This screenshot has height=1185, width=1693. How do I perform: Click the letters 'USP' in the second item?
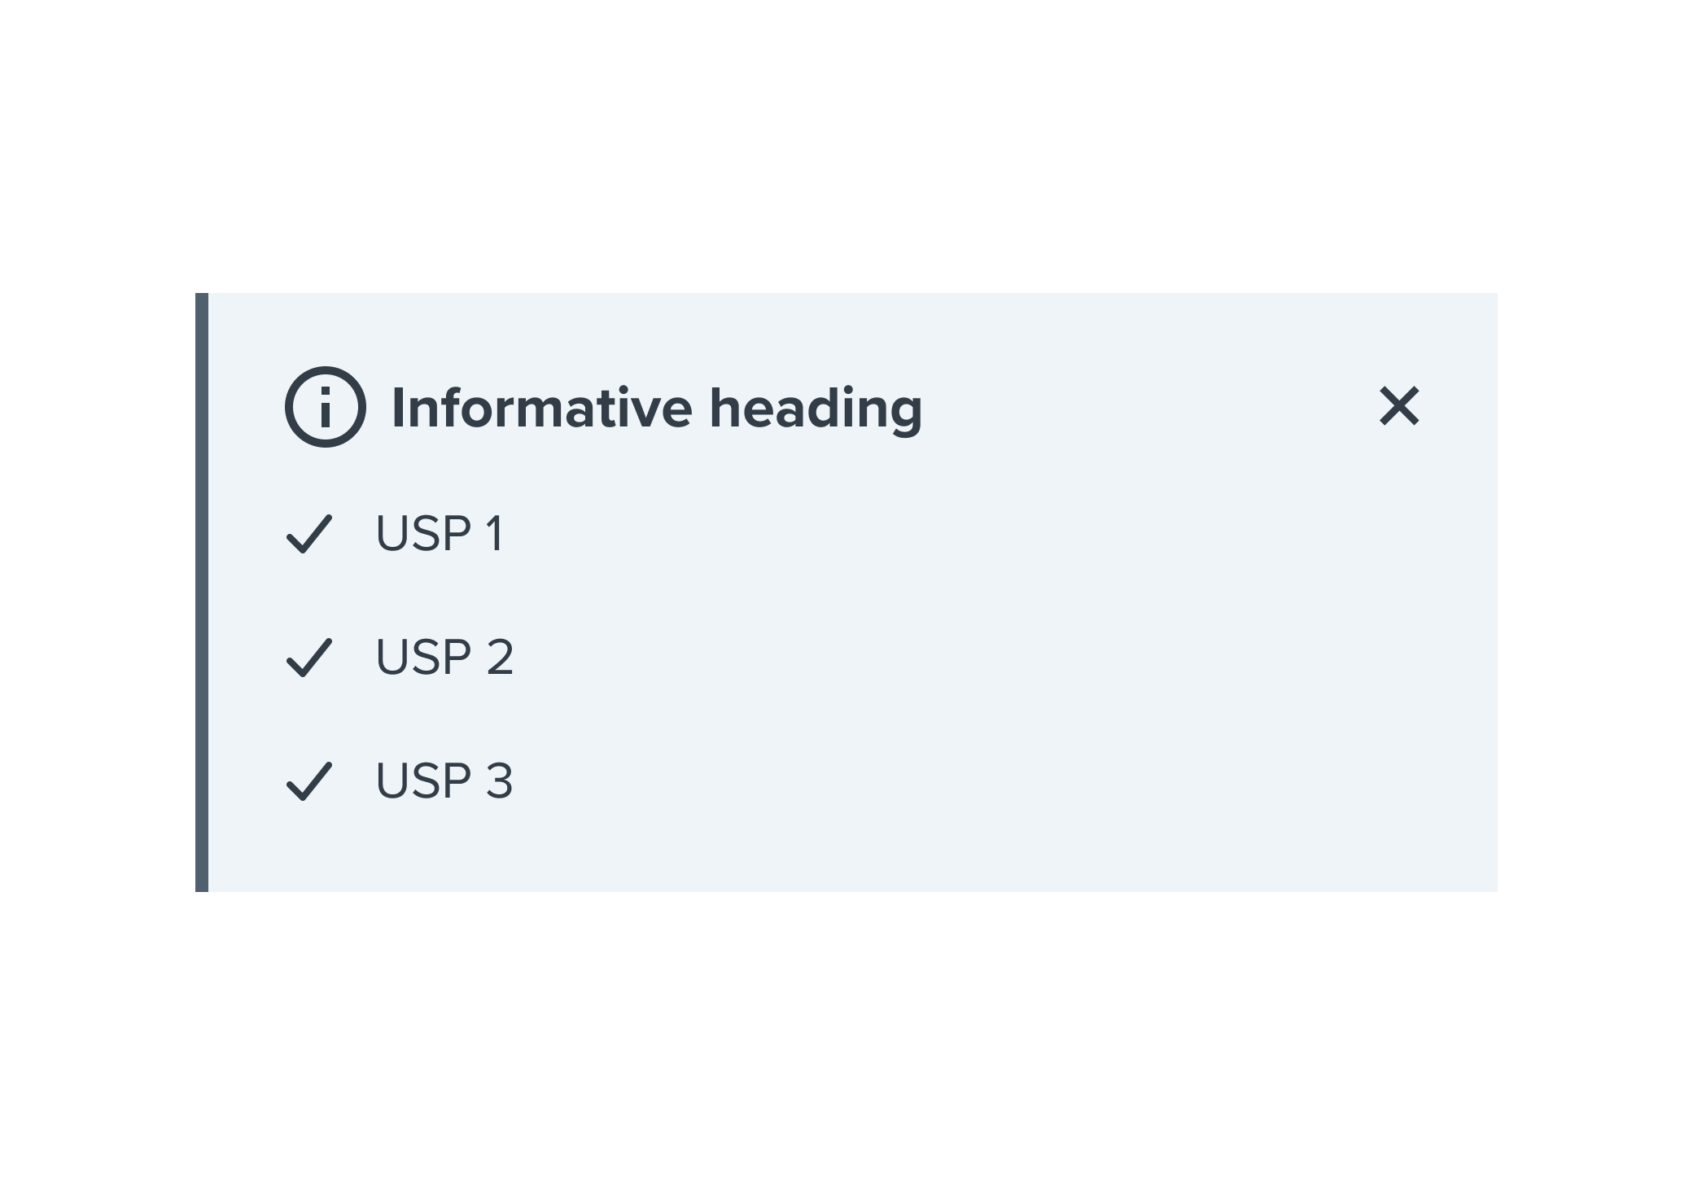(x=423, y=658)
